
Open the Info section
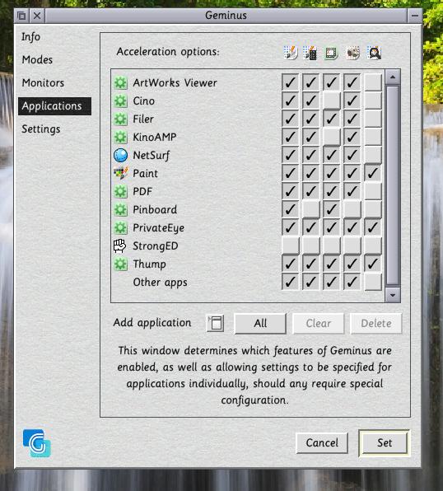31,37
